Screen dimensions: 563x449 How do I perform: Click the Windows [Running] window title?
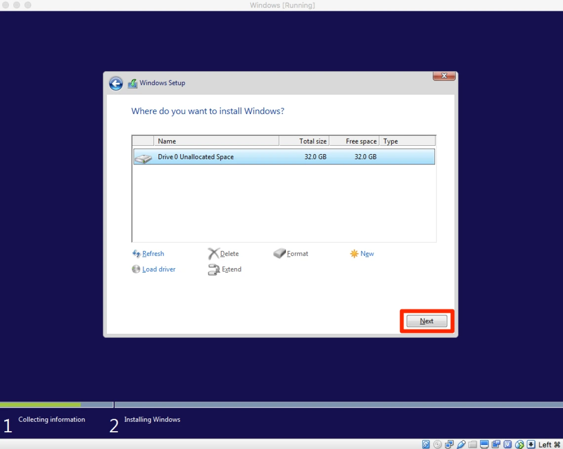click(282, 5)
